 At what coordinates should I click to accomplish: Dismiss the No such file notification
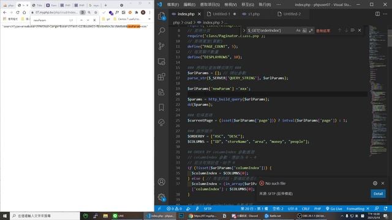coord(383,183)
